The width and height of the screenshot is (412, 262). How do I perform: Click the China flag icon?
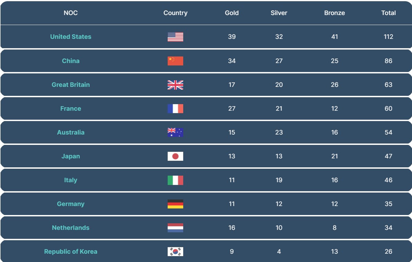175,61
